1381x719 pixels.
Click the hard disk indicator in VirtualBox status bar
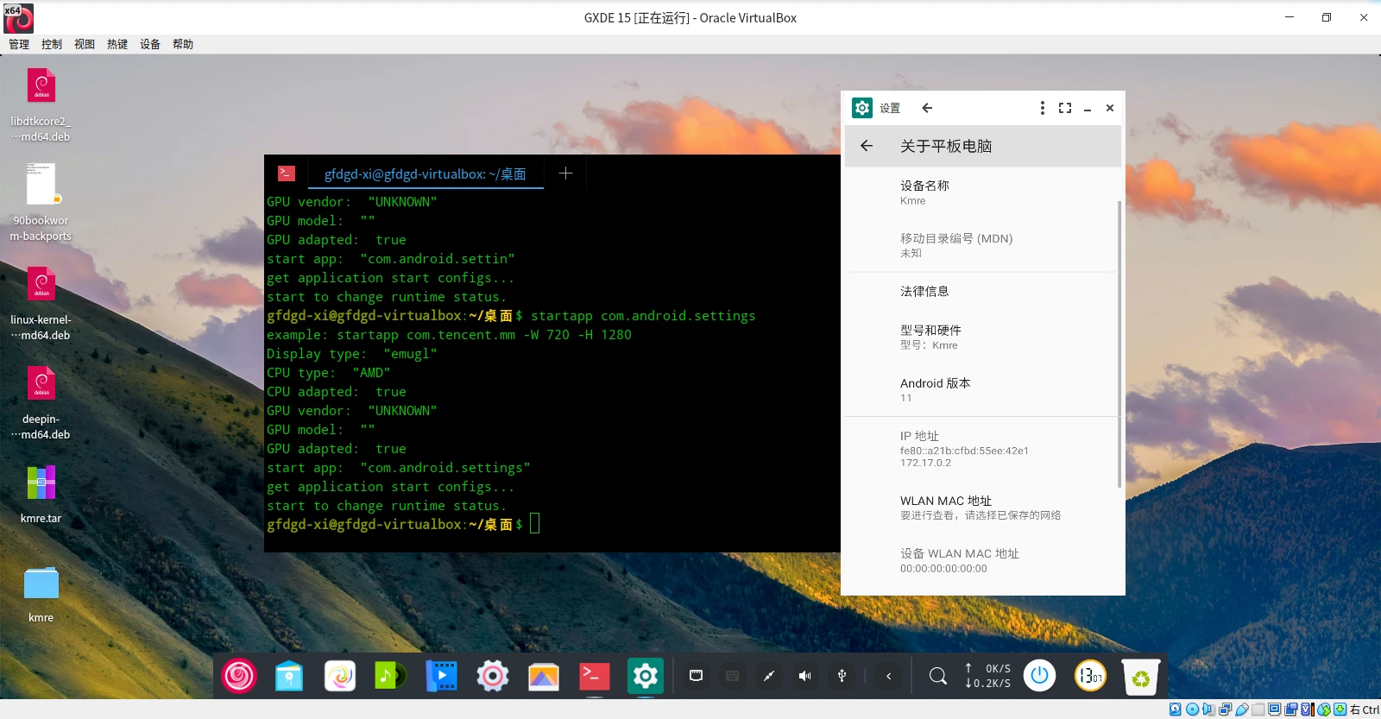point(1176,710)
